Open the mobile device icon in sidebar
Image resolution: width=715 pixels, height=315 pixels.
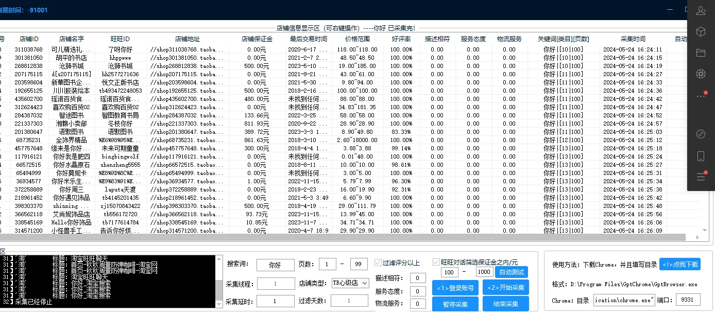(x=701, y=155)
